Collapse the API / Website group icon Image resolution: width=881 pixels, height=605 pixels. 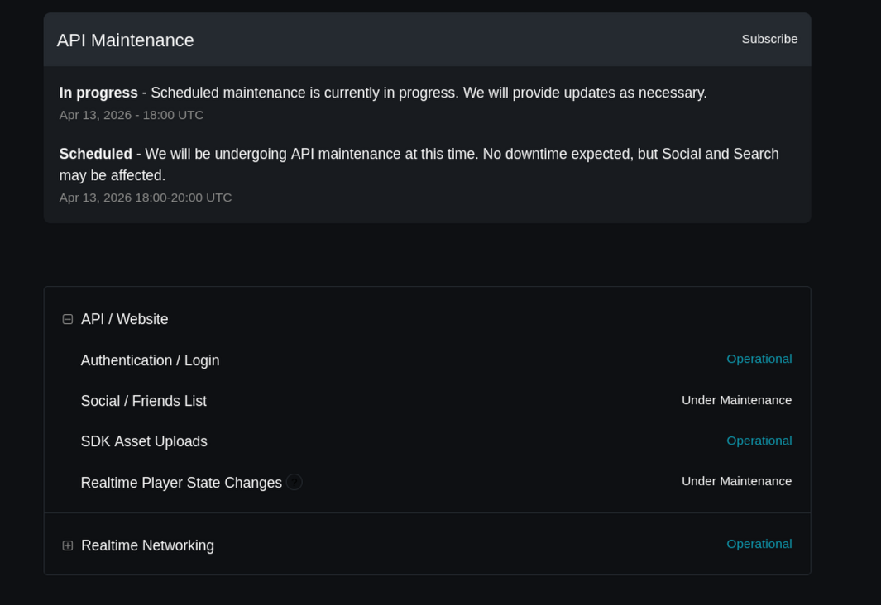[68, 319]
